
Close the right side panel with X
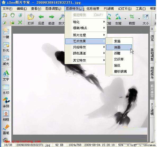tap(152, 29)
